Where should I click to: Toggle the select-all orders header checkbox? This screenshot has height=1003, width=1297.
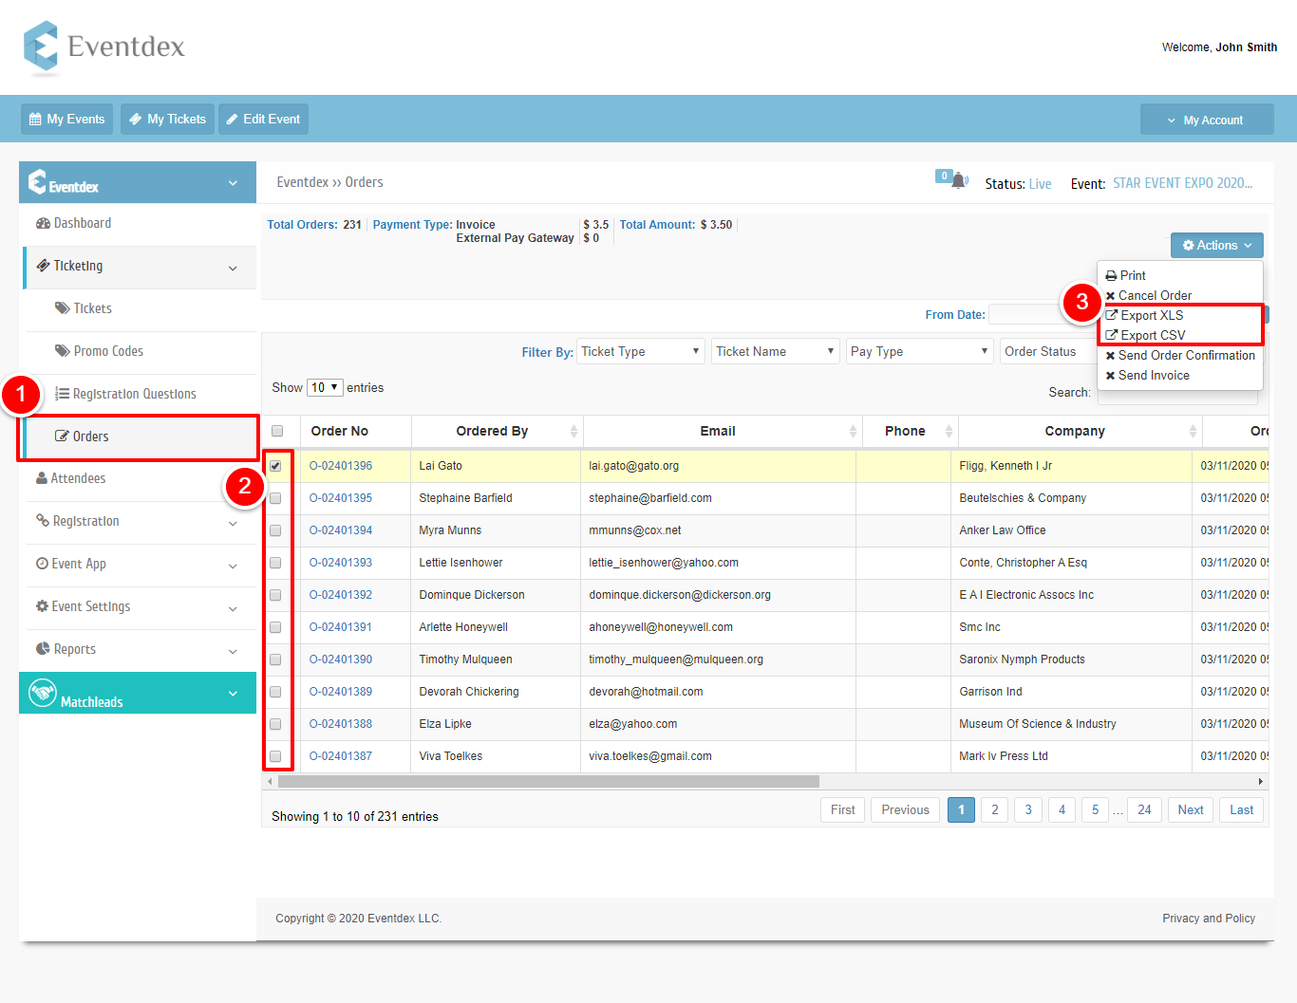277,431
